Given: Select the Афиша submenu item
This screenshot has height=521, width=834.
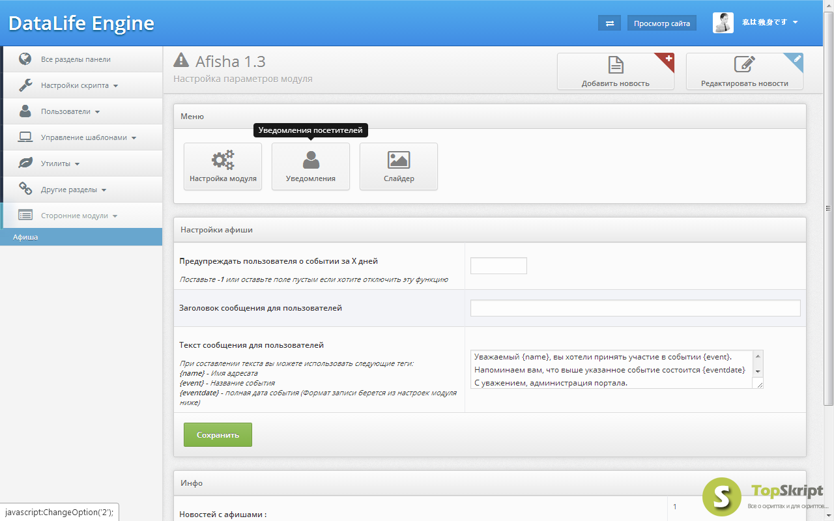Looking at the screenshot, I should point(81,237).
